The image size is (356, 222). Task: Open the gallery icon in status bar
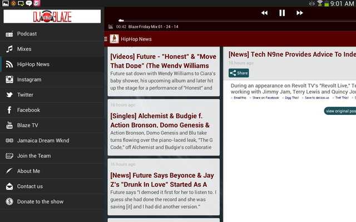[x=5, y=3]
